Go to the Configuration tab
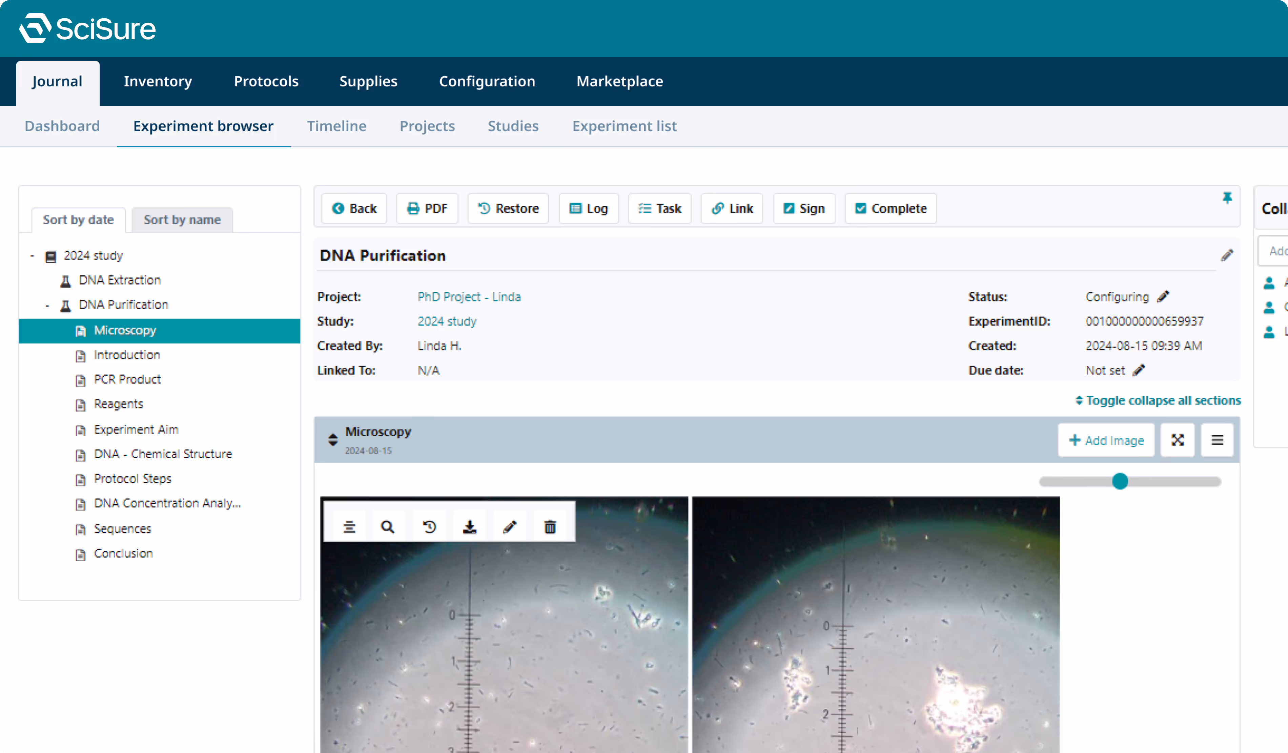Viewport: 1288px width, 753px height. 487,81
